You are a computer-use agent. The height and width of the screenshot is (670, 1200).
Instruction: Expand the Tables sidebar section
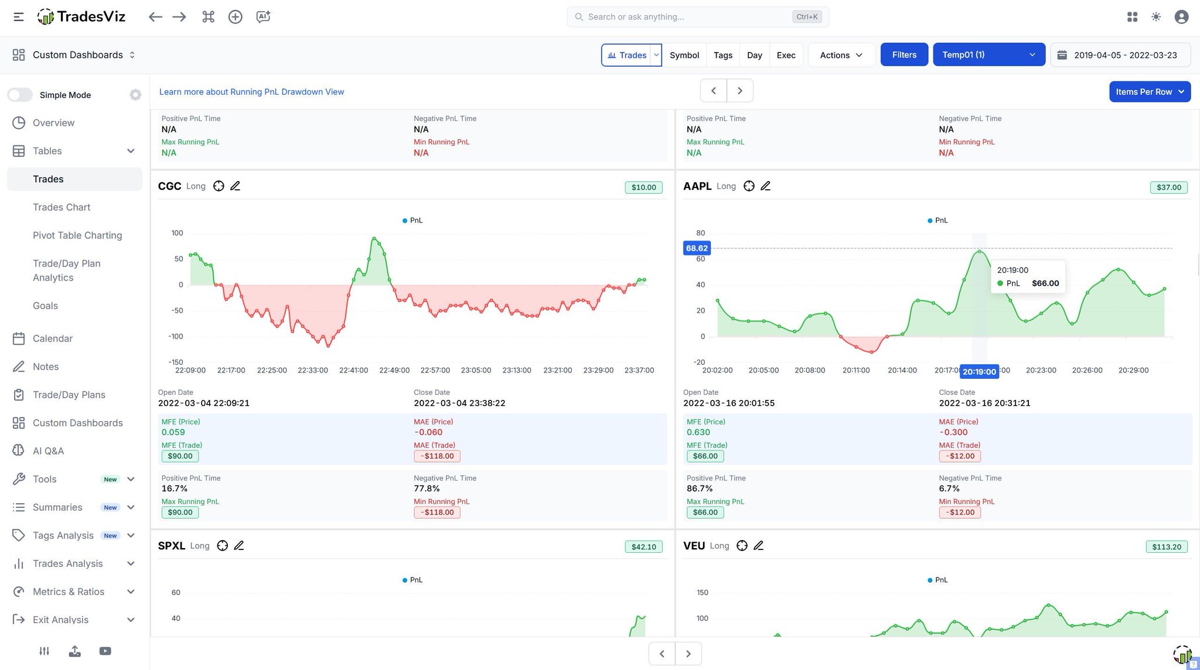(131, 151)
